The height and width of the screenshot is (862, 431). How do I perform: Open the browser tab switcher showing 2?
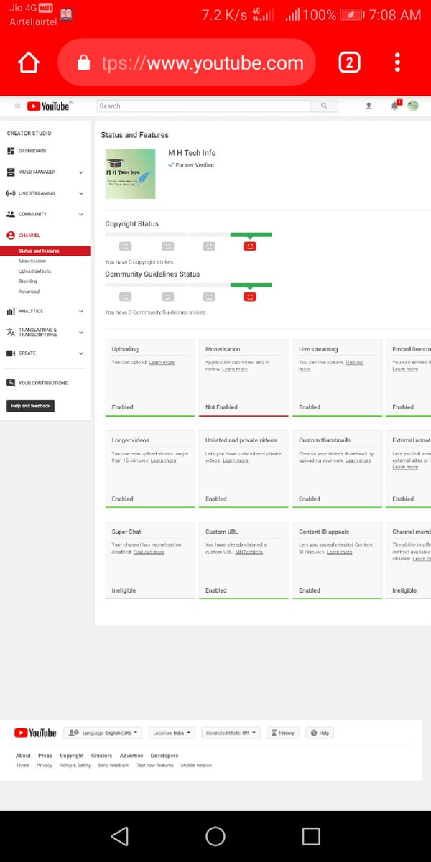pos(348,63)
